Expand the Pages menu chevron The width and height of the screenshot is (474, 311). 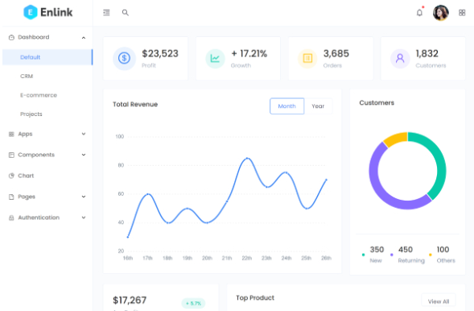click(84, 197)
